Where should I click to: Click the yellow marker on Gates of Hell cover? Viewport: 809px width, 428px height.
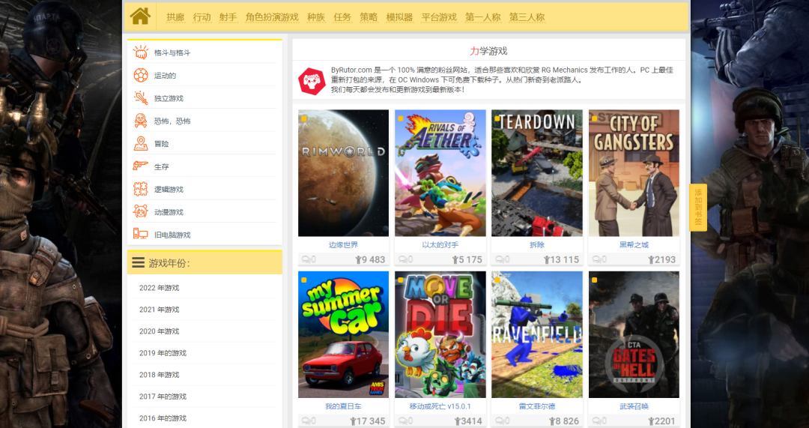click(594, 280)
